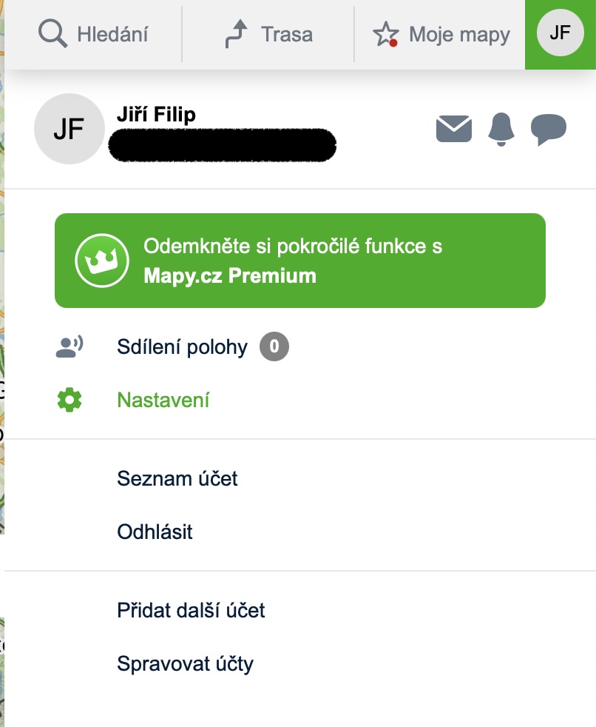Toggle the JF account menu avatar in the toolbar
Viewport: 596px width, 727px height.
click(561, 34)
